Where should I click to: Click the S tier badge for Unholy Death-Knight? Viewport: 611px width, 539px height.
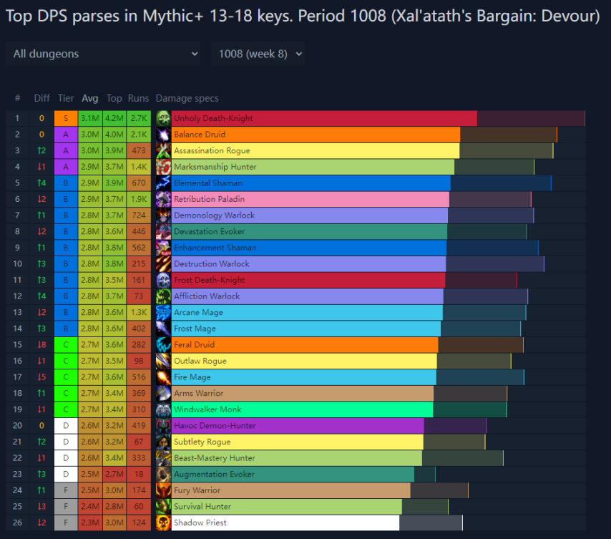click(x=66, y=118)
